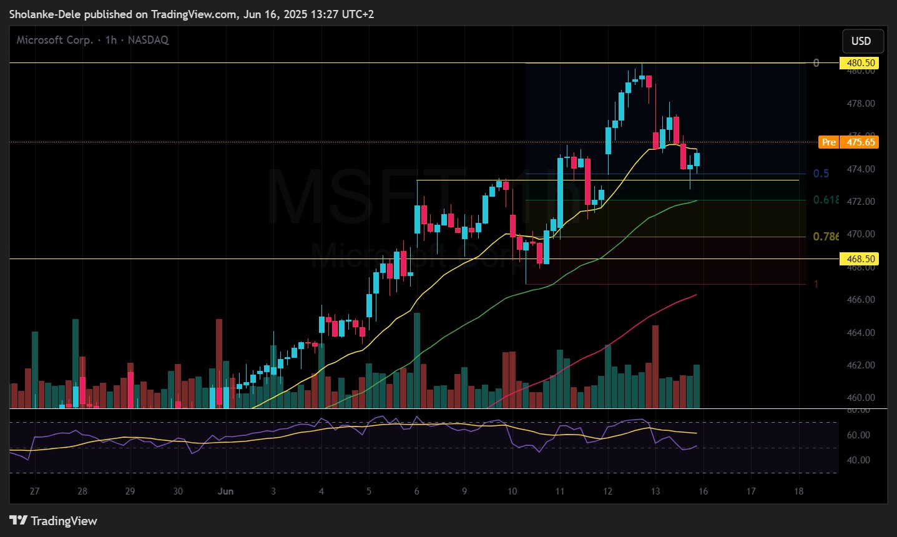Click the 478.00 price axis value
Image resolution: width=897 pixels, height=537 pixels.
point(861,104)
